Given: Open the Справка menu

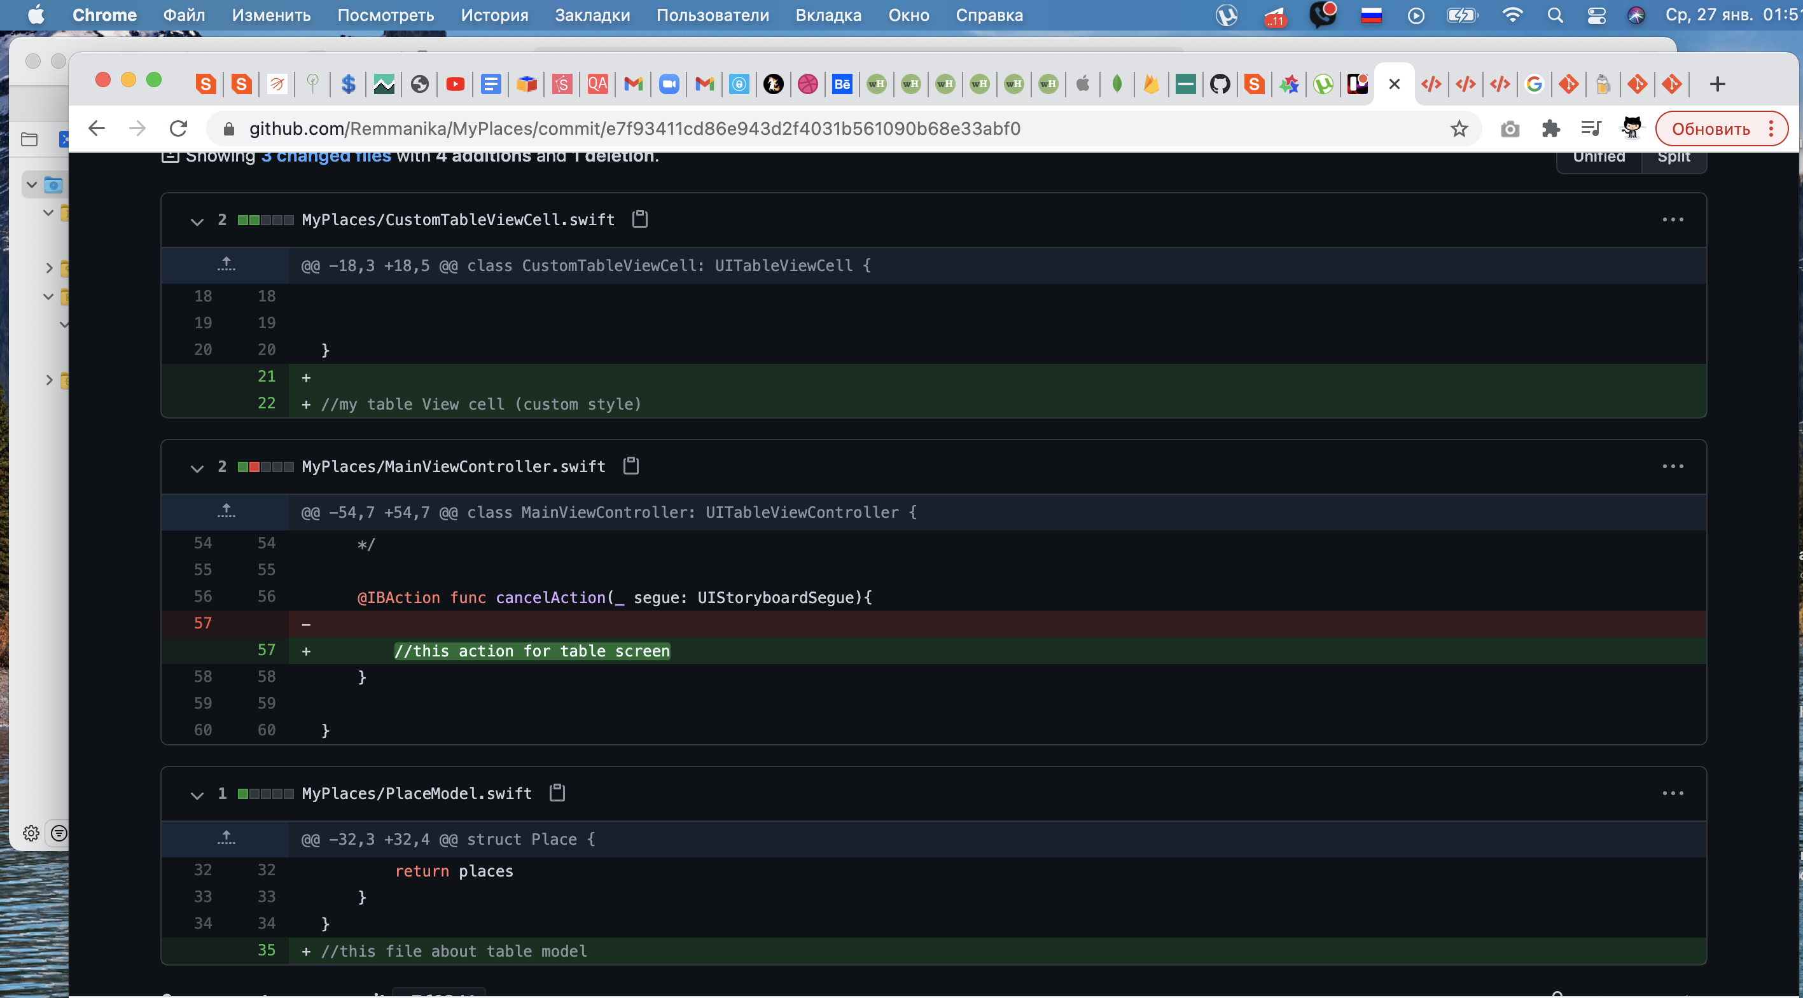Looking at the screenshot, I should click(989, 15).
